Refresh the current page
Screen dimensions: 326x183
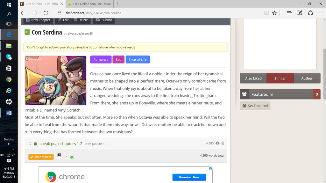click(x=46, y=13)
